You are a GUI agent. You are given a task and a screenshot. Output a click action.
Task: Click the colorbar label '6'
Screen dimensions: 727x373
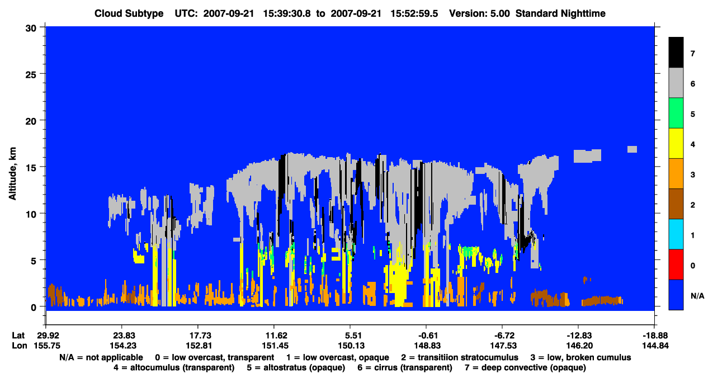(692, 84)
